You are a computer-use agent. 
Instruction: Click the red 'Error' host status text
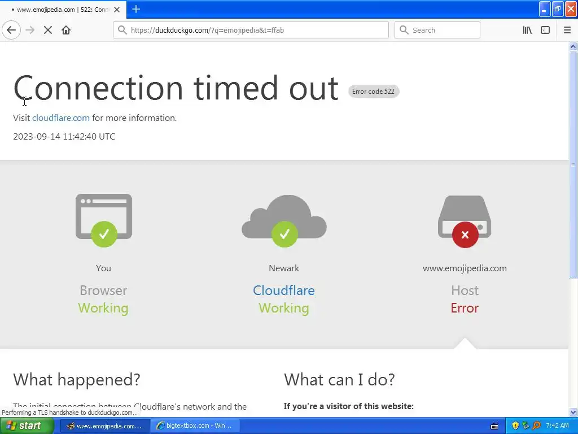(x=465, y=308)
